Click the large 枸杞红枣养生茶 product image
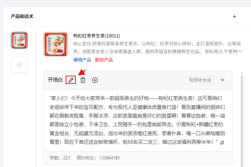The width and height of the screenshot is (251, 167). pyautogui.click(x=56, y=44)
